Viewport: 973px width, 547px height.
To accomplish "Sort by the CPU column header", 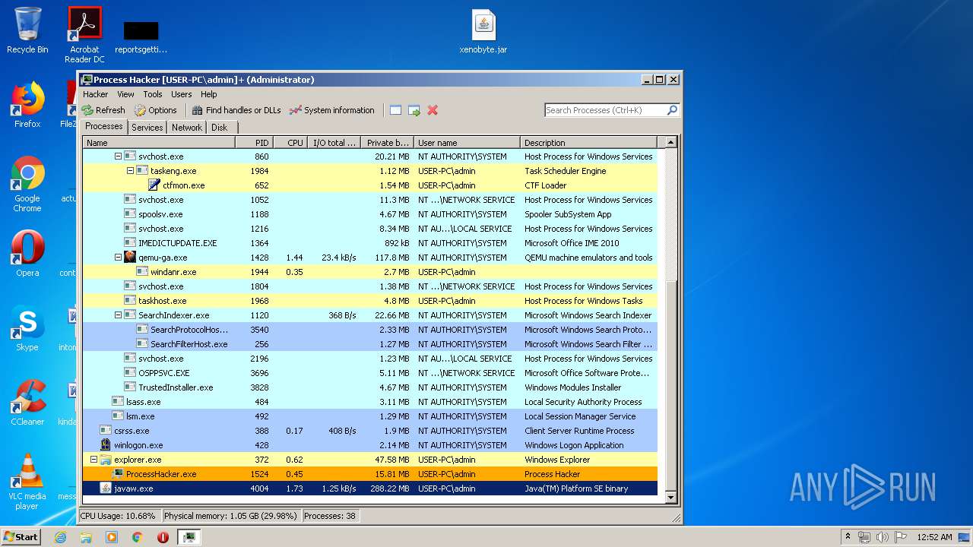I will click(x=290, y=143).
